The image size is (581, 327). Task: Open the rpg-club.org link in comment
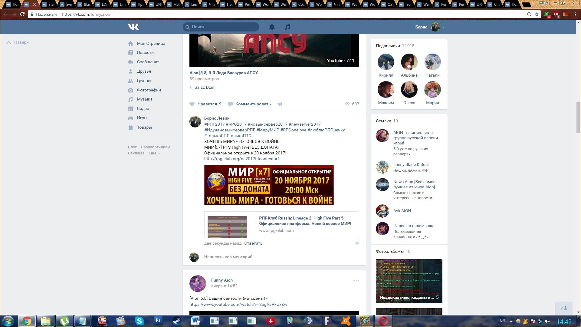coord(242,159)
